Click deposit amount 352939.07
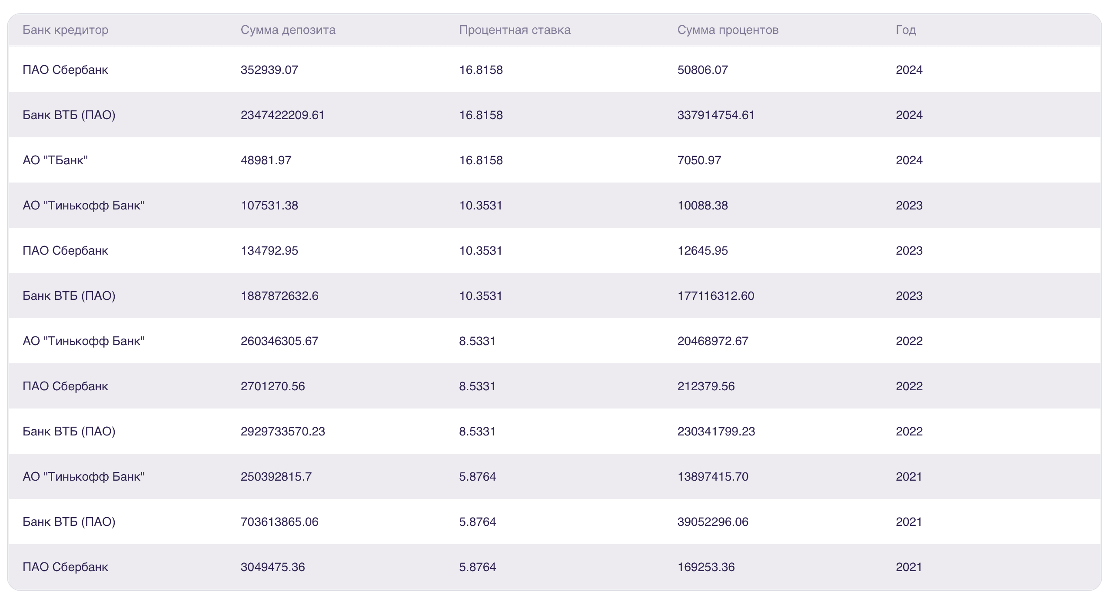1110x598 pixels. click(x=269, y=70)
